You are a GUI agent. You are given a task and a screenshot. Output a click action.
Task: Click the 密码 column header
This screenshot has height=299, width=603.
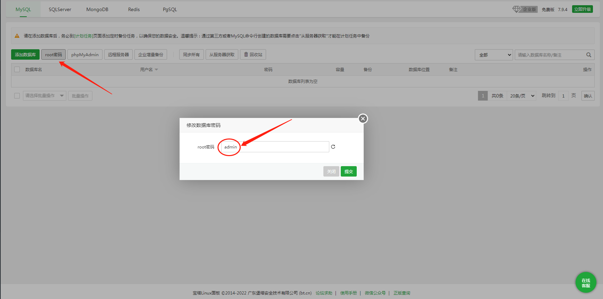[268, 70]
